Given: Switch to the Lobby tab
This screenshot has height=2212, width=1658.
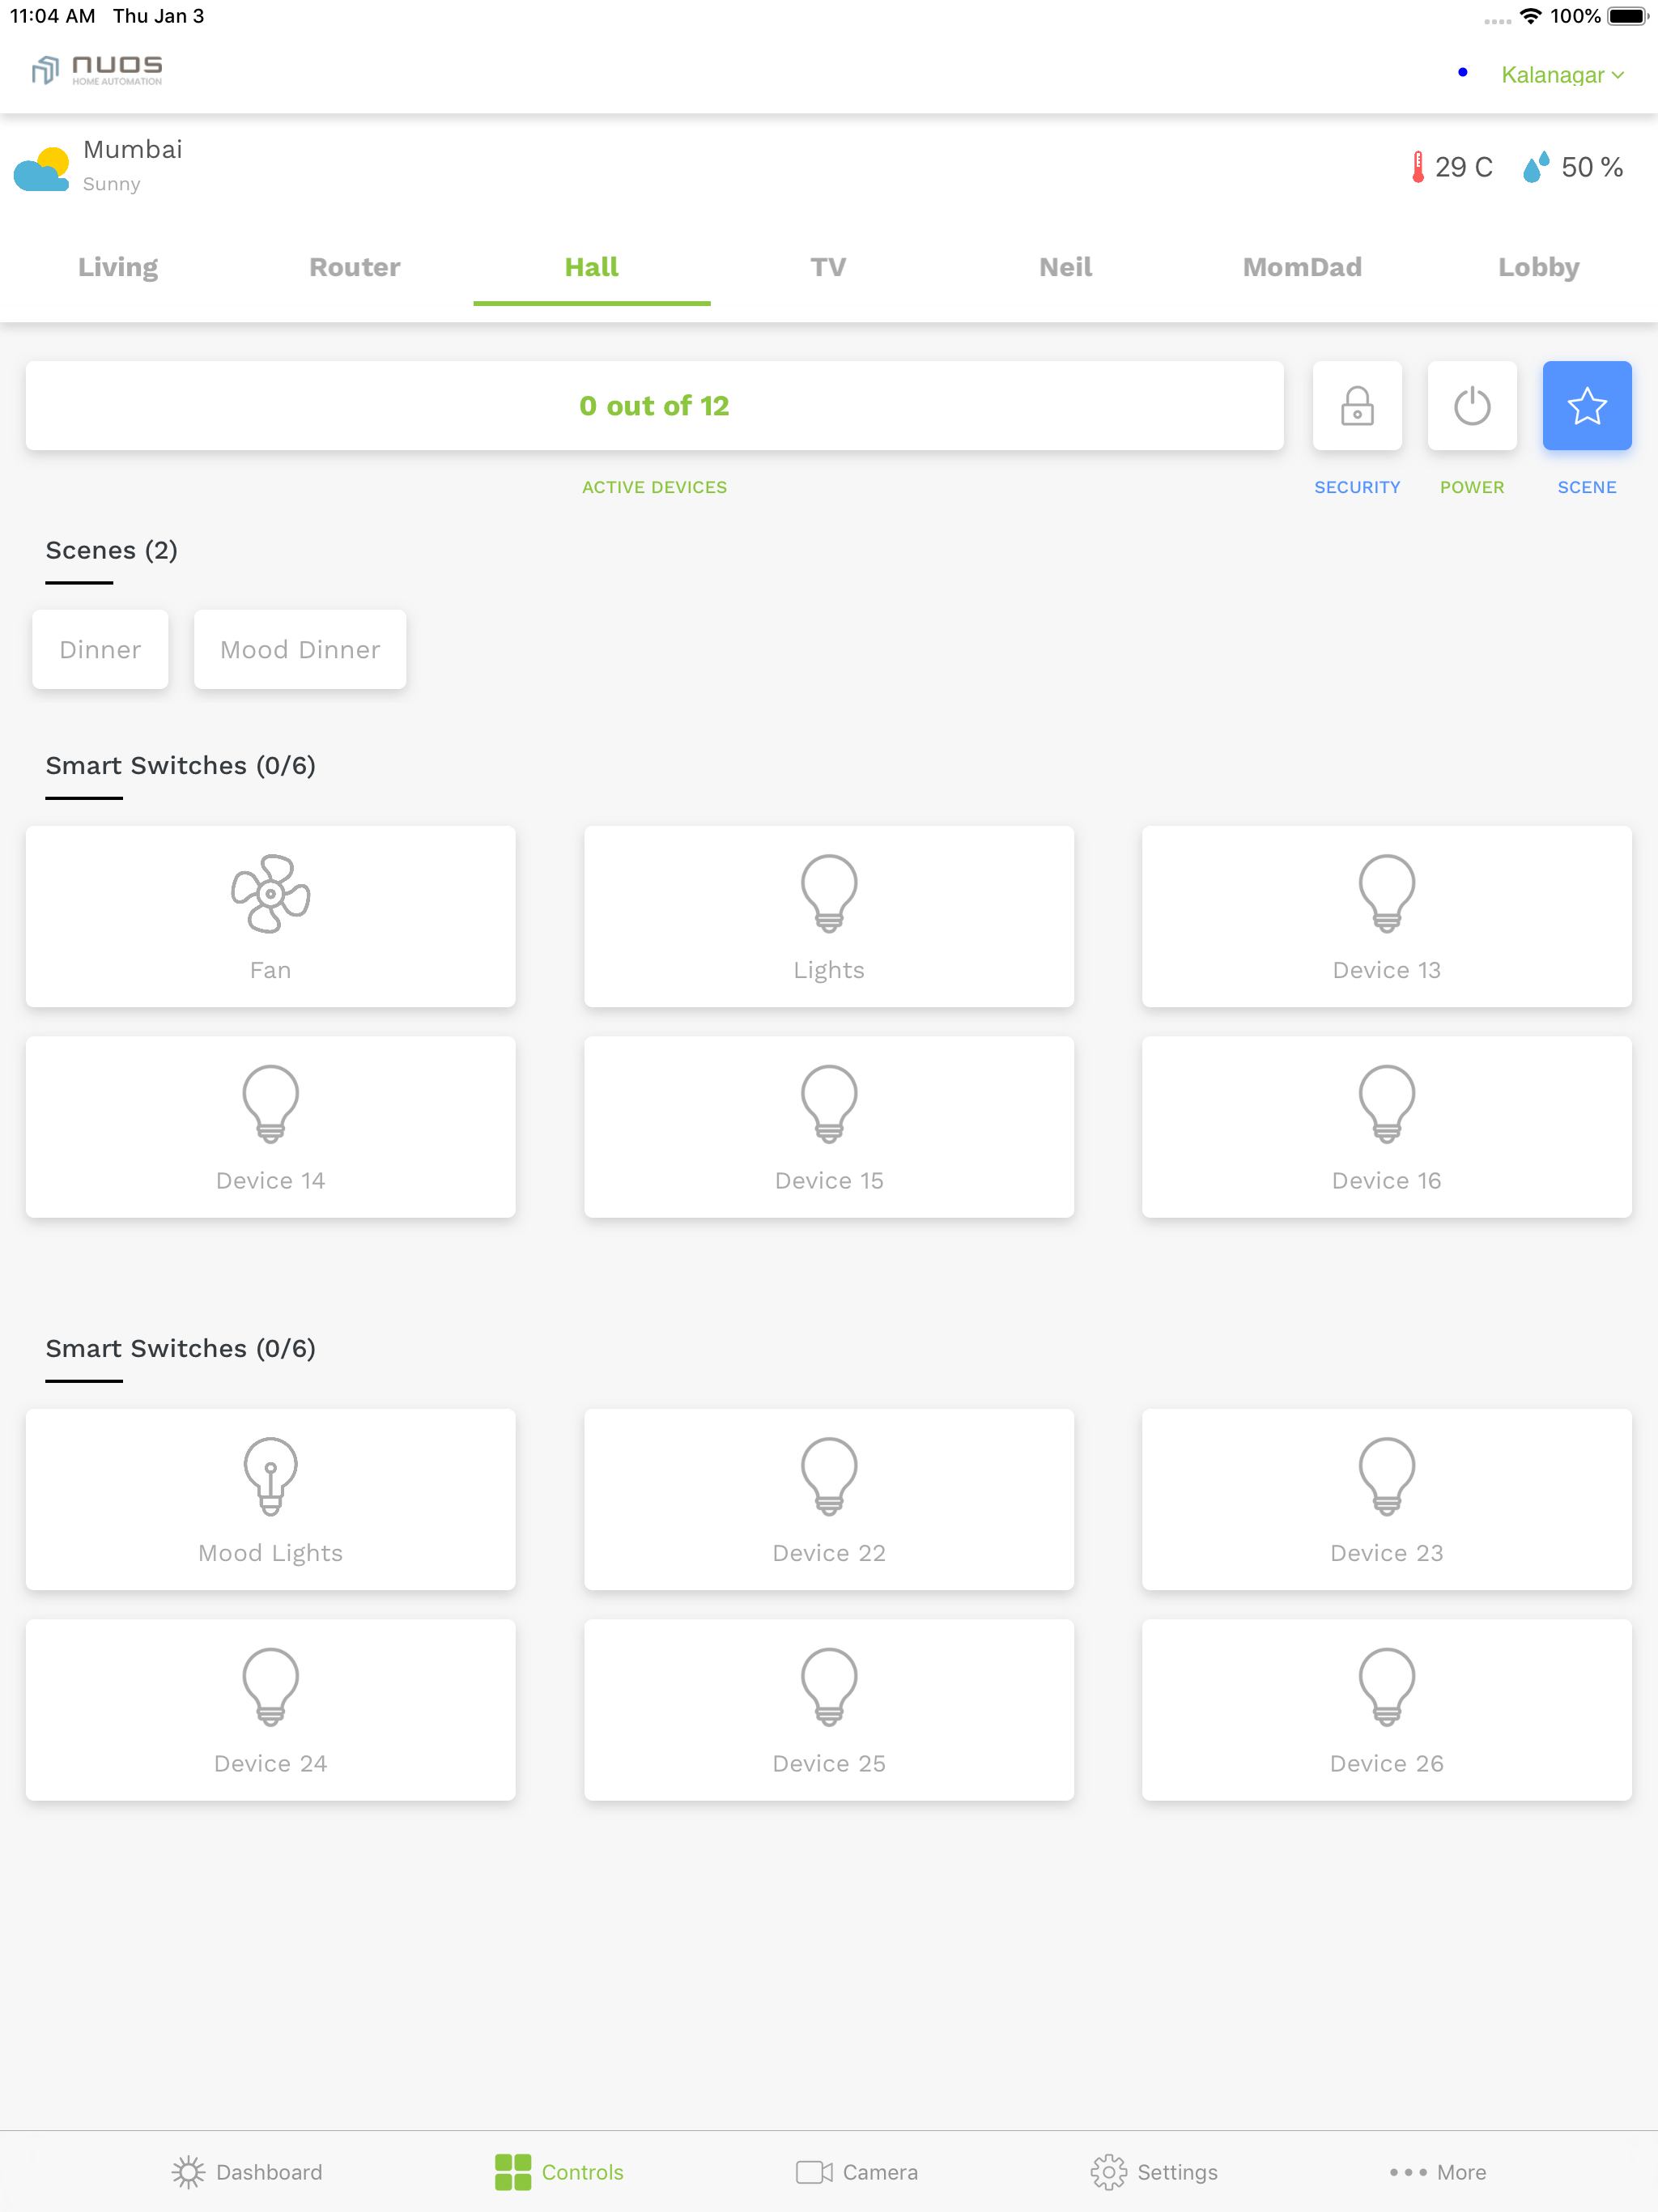Looking at the screenshot, I should tap(1539, 267).
